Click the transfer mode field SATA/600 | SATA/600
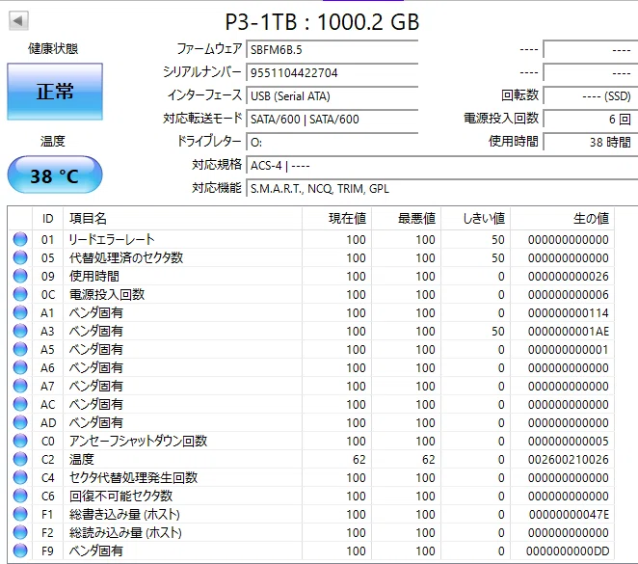This screenshot has height=564, width=638. point(332,120)
